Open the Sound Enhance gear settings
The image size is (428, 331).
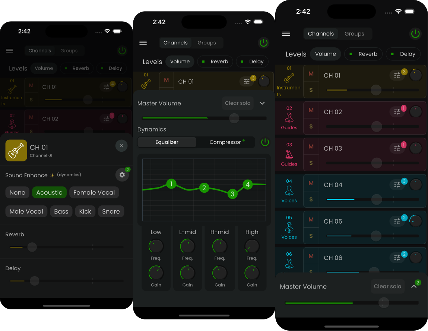122,175
